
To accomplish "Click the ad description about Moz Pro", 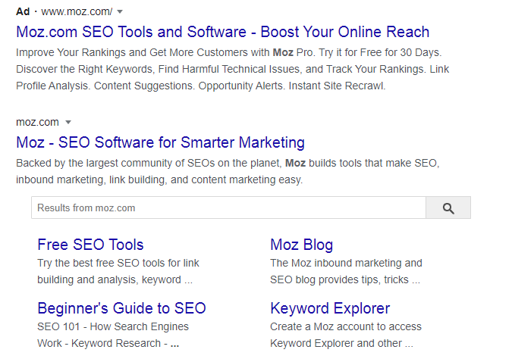I will point(233,69).
